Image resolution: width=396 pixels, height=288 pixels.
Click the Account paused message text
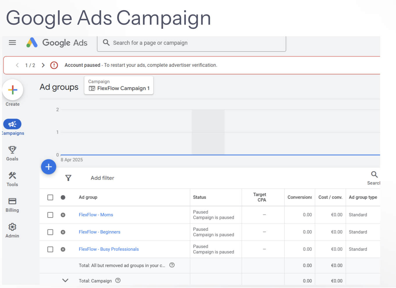141,65
